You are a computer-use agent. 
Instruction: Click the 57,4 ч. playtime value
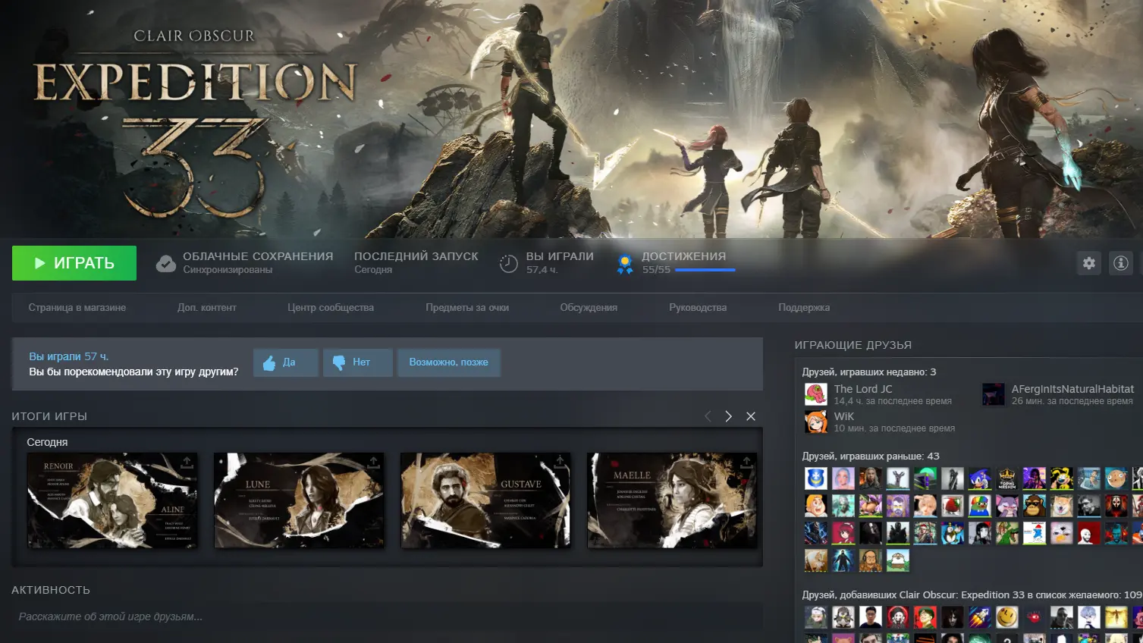tap(542, 270)
